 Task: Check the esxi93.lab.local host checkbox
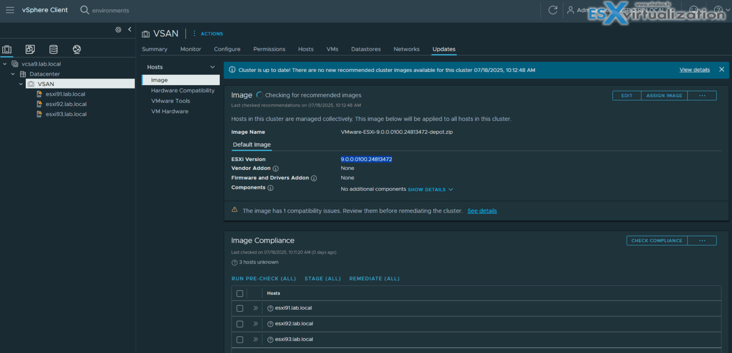tap(240, 339)
